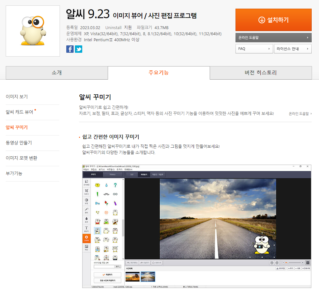Click 모든 사진에 적용하기 button
Viewport: 319px width, 296px height.
click(107, 281)
